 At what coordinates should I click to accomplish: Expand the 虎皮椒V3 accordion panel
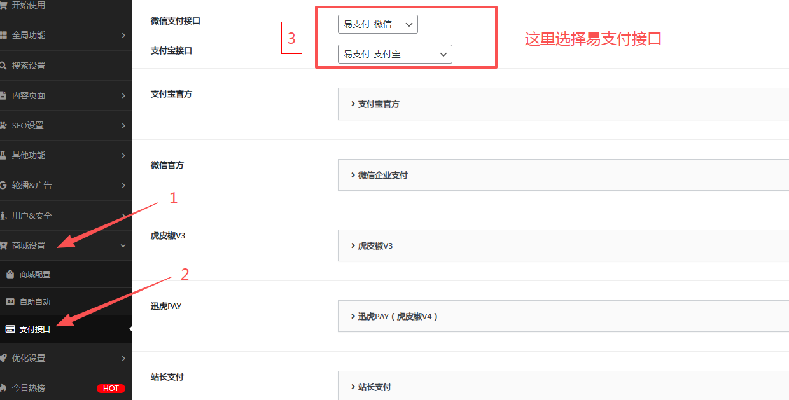375,245
